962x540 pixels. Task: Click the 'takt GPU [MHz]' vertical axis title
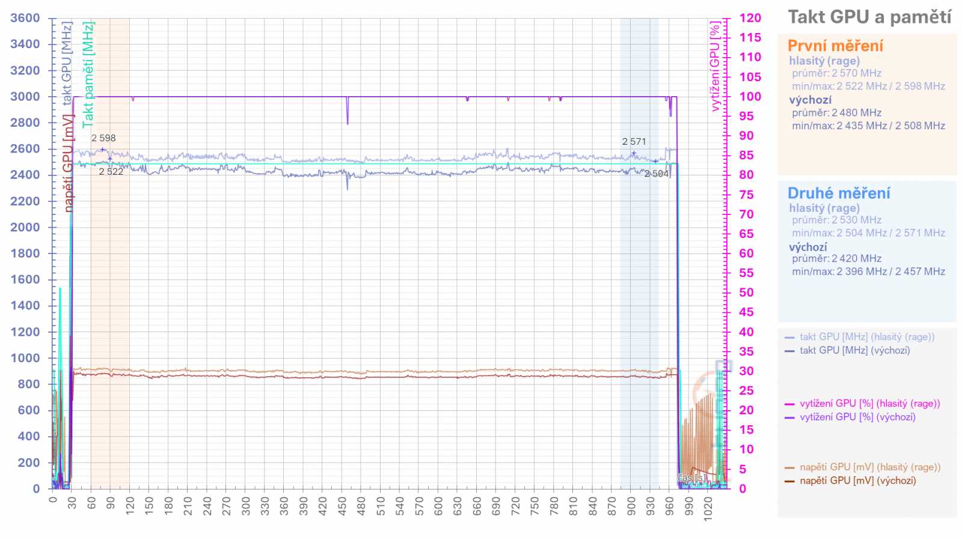point(67,63)
